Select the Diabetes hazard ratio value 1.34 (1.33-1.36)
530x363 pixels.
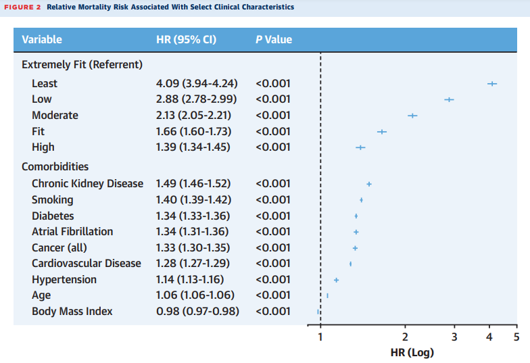click(193, 216)
